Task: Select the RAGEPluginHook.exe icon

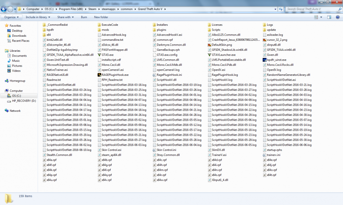Action: [99, 75]
